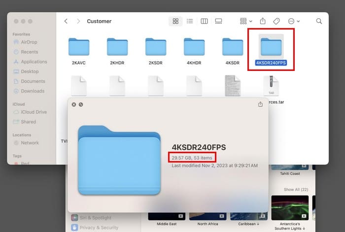
Task: Close the Quick Look preview panel
Action: [74, 104]
